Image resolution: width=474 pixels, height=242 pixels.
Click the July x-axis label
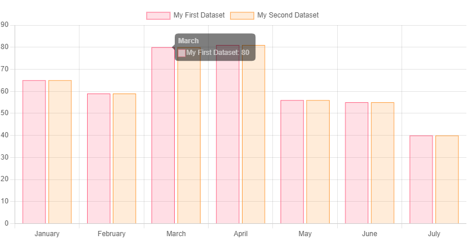pos(434,234)
